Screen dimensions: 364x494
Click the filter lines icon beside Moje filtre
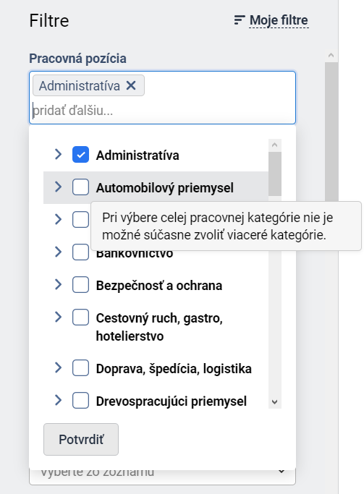[240, 20]
